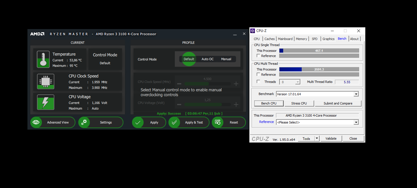Screen dimensions: 417x188
Task: Open the Benchmark version dropdown
Action: [356, 94]
